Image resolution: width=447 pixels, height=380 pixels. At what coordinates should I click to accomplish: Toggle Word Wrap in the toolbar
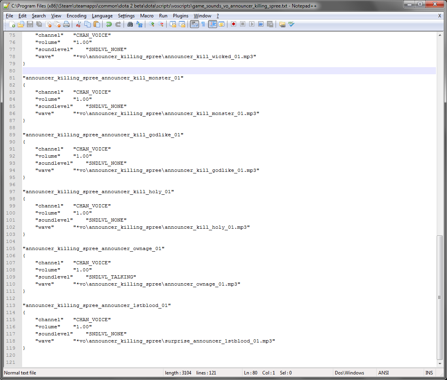pos(194,24)
